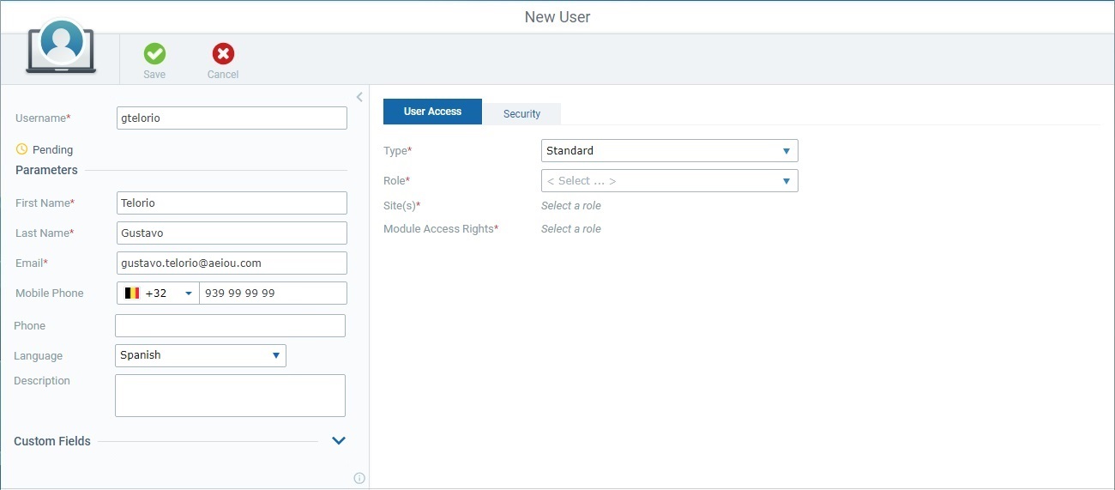This screenshot has width=1115, height=490.
Task: Click the red Cancel X icon
Action: (x=223, y=54)
